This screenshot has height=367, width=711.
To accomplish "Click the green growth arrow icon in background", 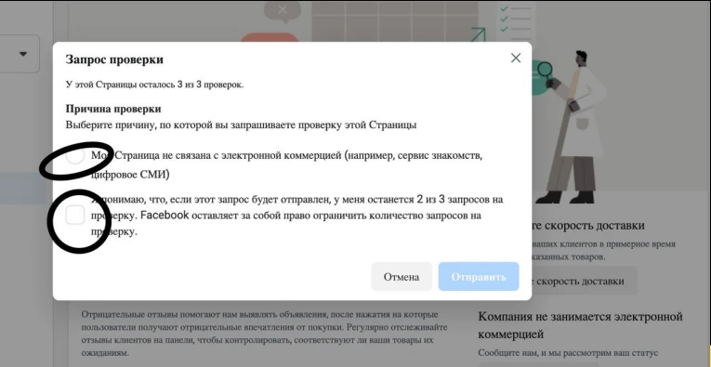I will [x=479, y=34].
